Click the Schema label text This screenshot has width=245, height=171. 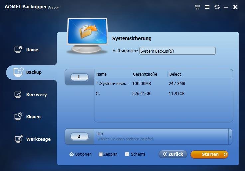click(138, 154)
